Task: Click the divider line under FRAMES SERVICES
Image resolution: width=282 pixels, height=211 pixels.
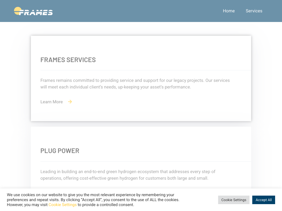Action: (146, 70)
